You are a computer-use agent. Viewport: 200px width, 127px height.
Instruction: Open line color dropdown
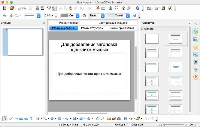(70, 16)
